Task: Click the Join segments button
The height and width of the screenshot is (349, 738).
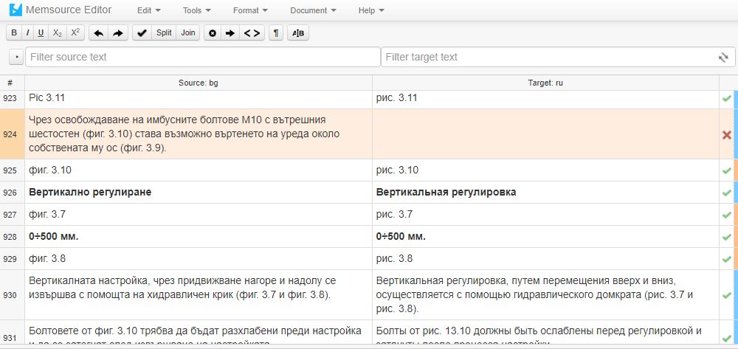Action: point(188,33)
